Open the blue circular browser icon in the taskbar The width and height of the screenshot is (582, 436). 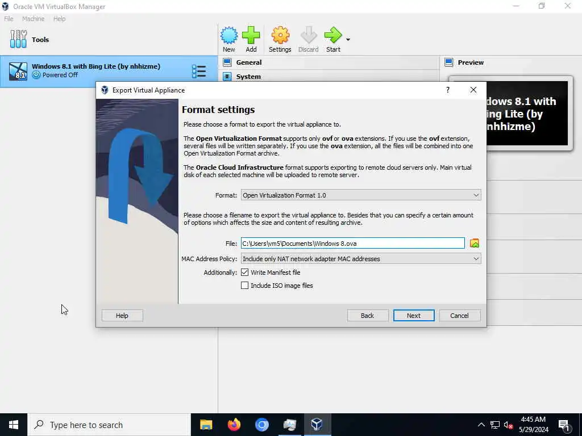tap(261, 425)
